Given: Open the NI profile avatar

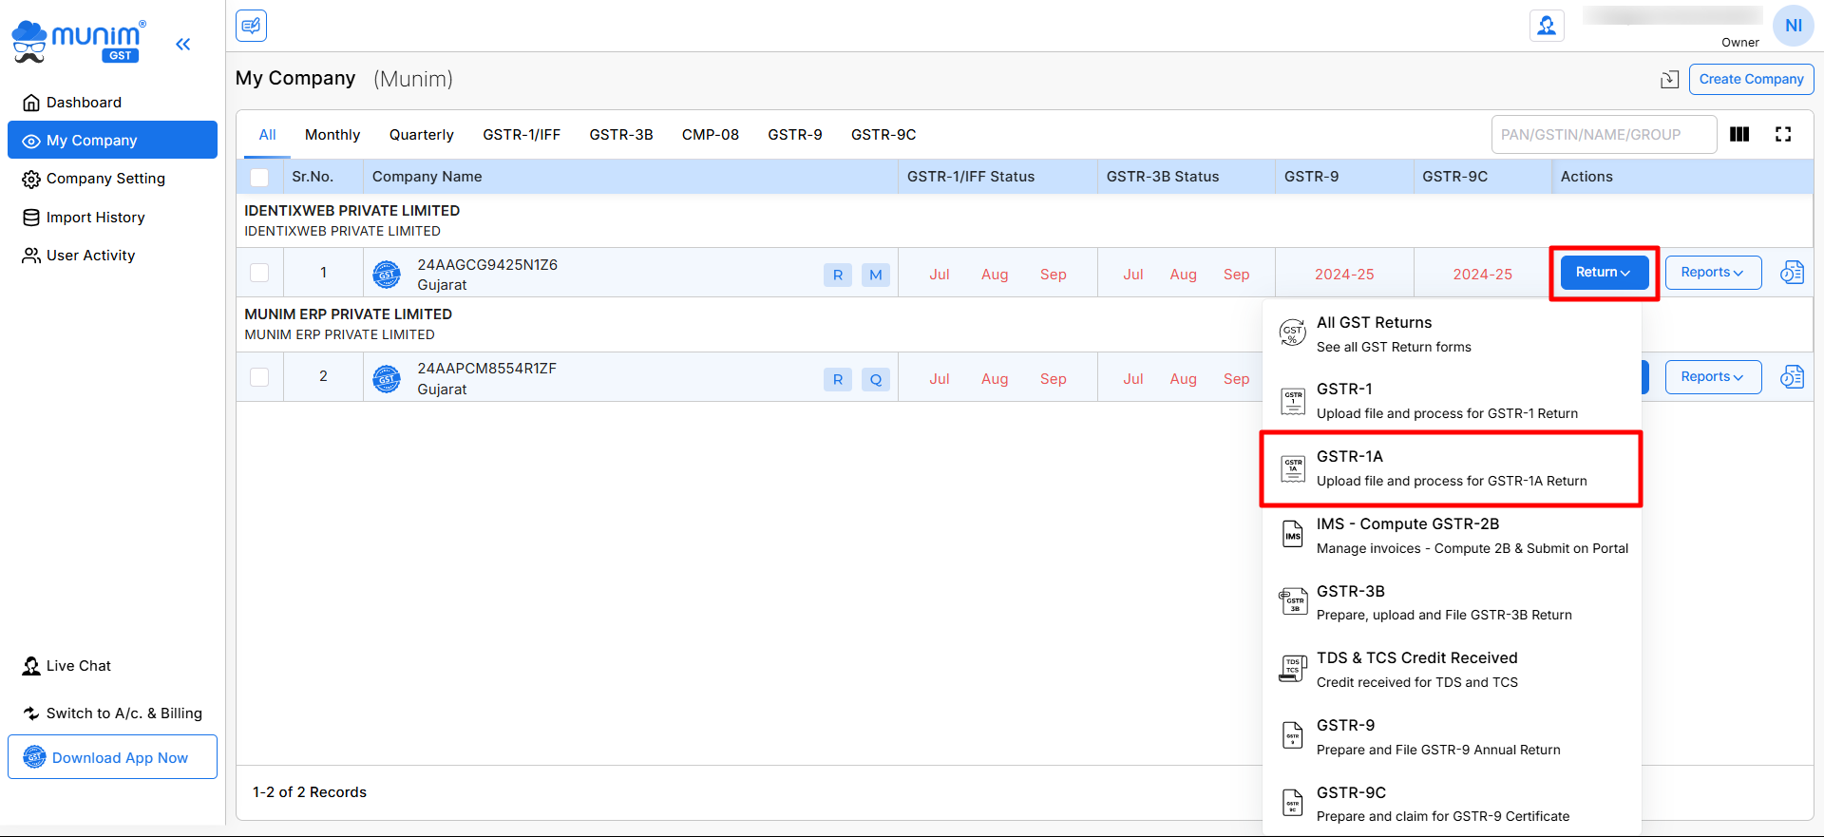Looking at the screenshot, I should click(1793, 26).
